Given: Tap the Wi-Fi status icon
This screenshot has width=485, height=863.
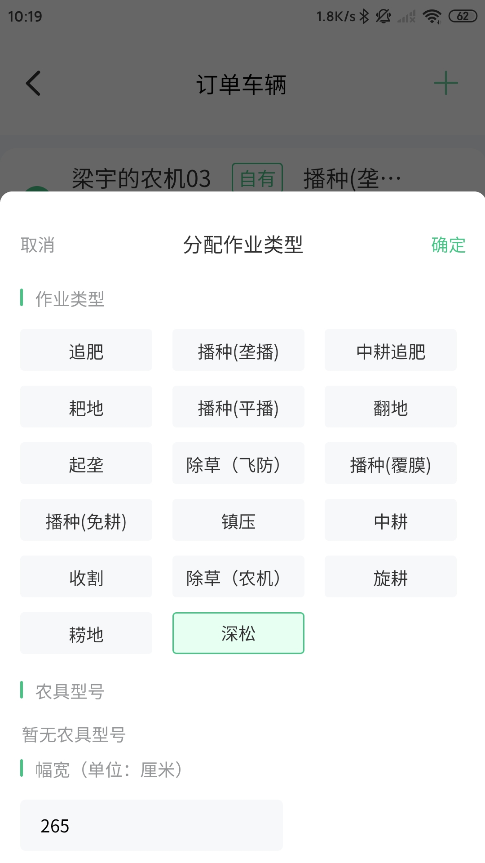Looking at the screenshot, I should pos(432,17).
